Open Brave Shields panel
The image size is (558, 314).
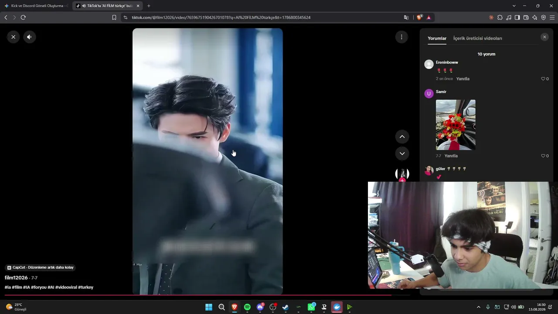click(419, 17)
